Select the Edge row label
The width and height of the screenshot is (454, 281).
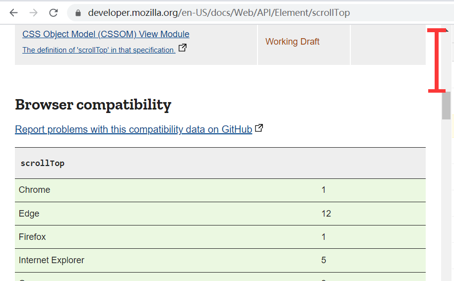coord(29,214)
